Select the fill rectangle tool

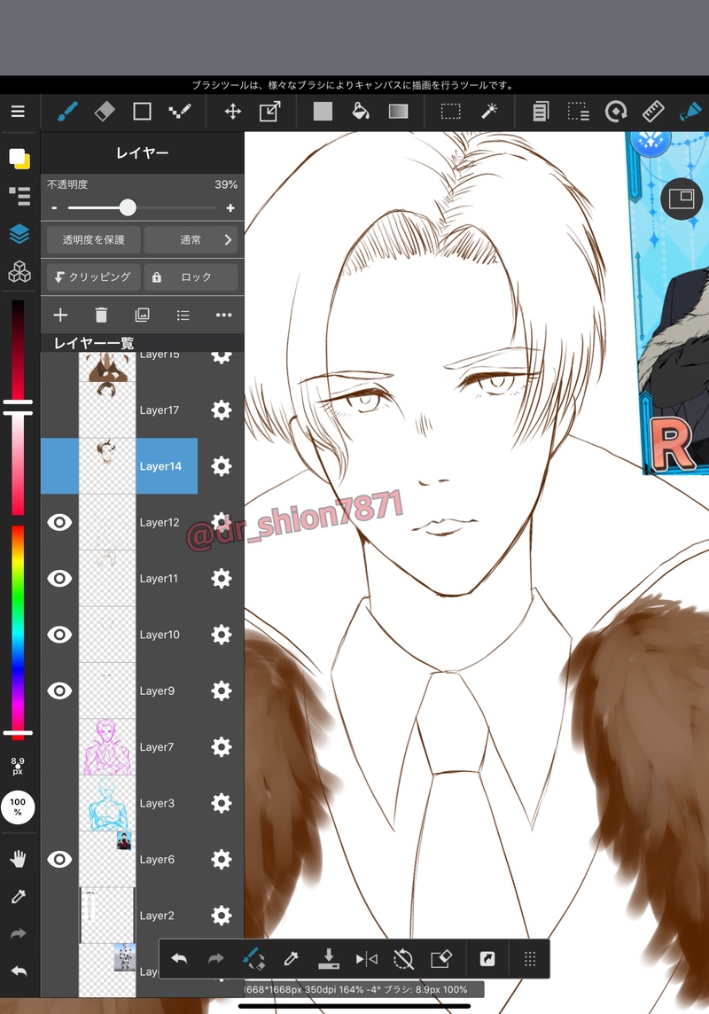click(x=323, y=111)
